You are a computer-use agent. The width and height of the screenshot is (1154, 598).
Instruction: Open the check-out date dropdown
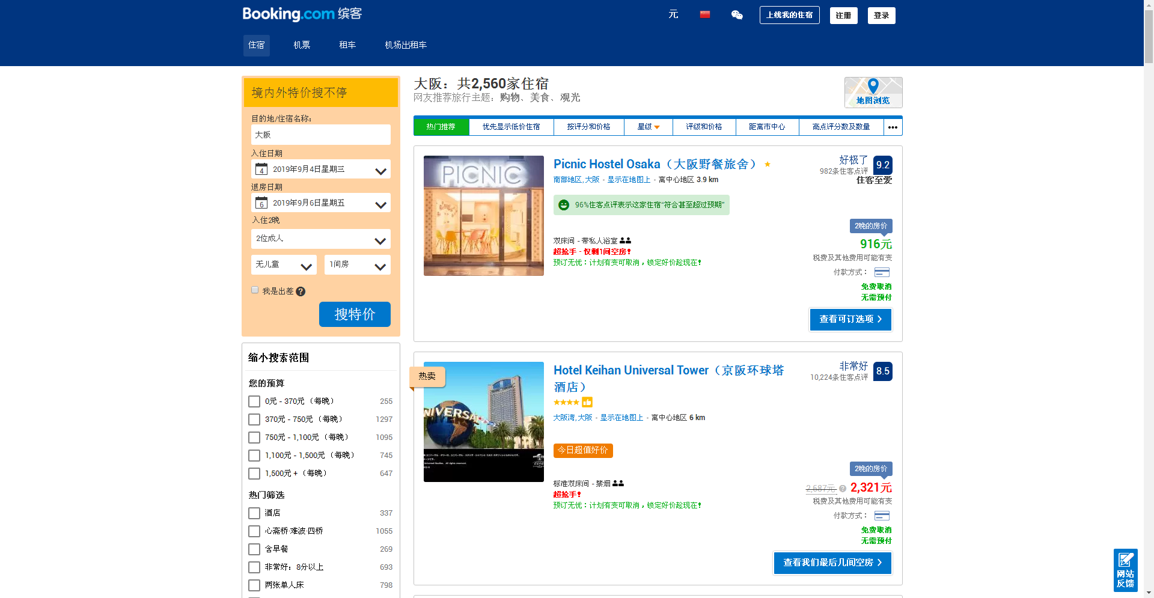[x=321, y=203]
